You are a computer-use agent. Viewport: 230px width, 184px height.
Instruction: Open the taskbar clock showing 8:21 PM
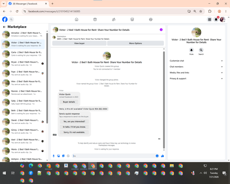click(x=214, y=173)
